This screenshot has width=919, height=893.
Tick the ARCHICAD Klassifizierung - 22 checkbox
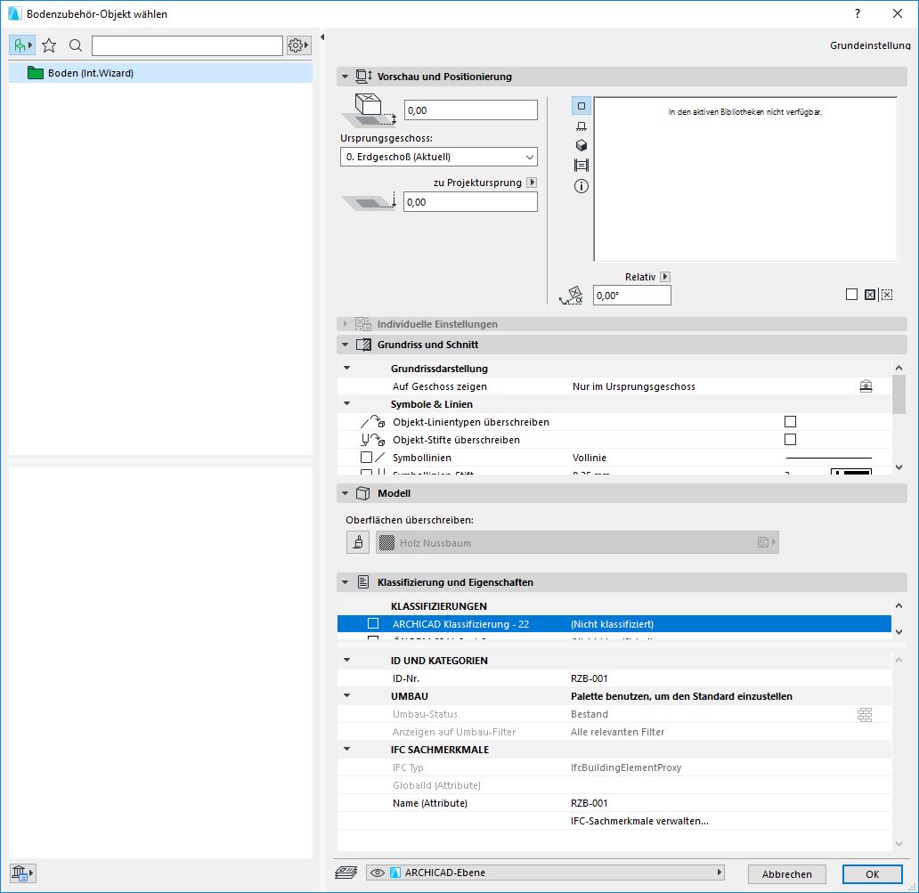(373, 623)
